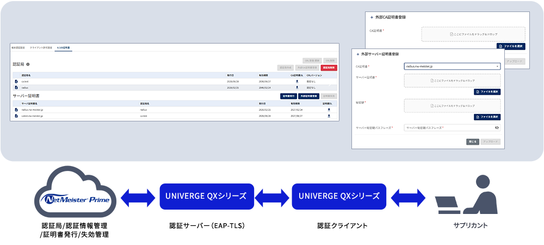Click the サーバー証明書 file drop zone
This screenshot has width=544, height=245.
pyautogui.click(x=452, y=81)
